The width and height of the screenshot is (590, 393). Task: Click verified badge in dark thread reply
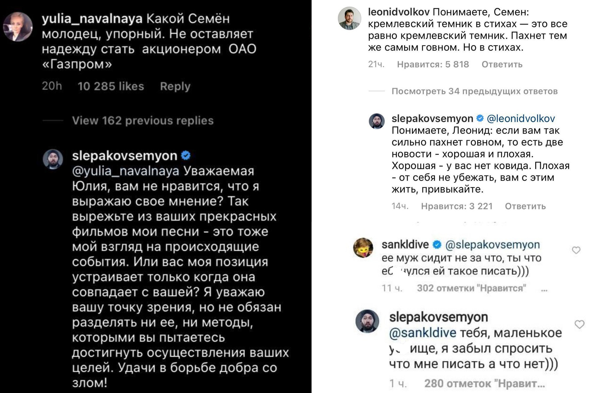point(186,155)
